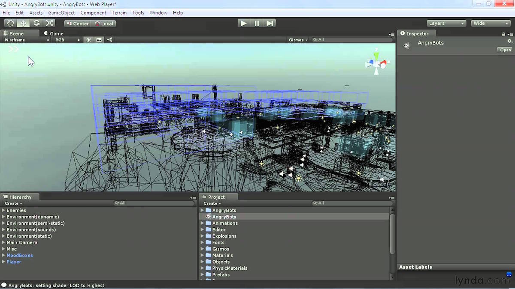Screen dimensions: 515x289
Task: Toggle scene overlay image icon
Action: [99, 40]
